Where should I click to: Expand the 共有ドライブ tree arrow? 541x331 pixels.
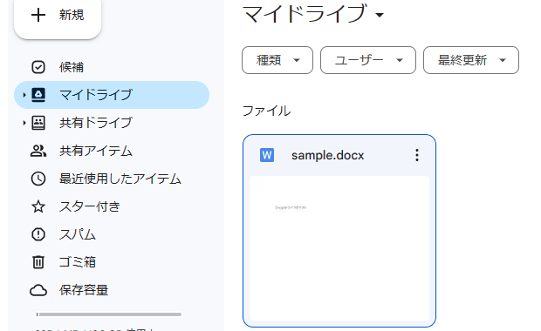(24, 123)
